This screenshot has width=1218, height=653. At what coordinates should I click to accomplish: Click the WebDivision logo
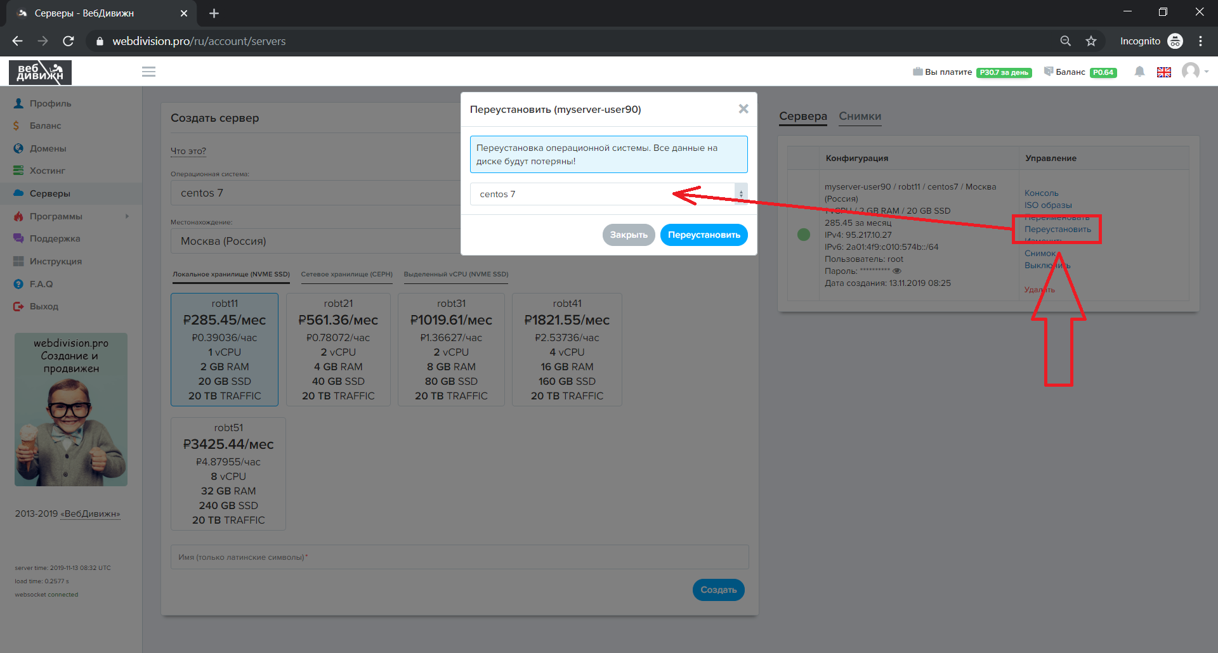40,72
